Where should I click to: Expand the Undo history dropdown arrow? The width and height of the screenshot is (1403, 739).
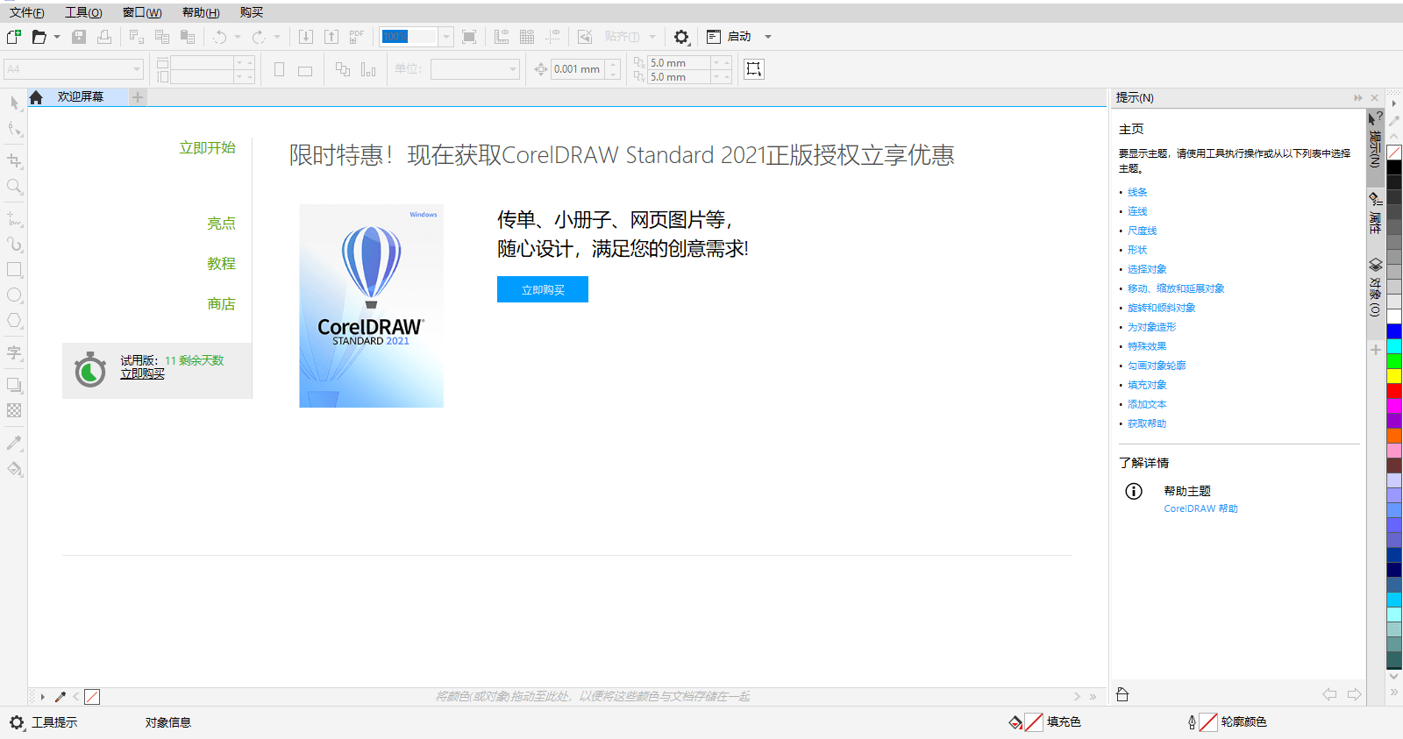238,37
